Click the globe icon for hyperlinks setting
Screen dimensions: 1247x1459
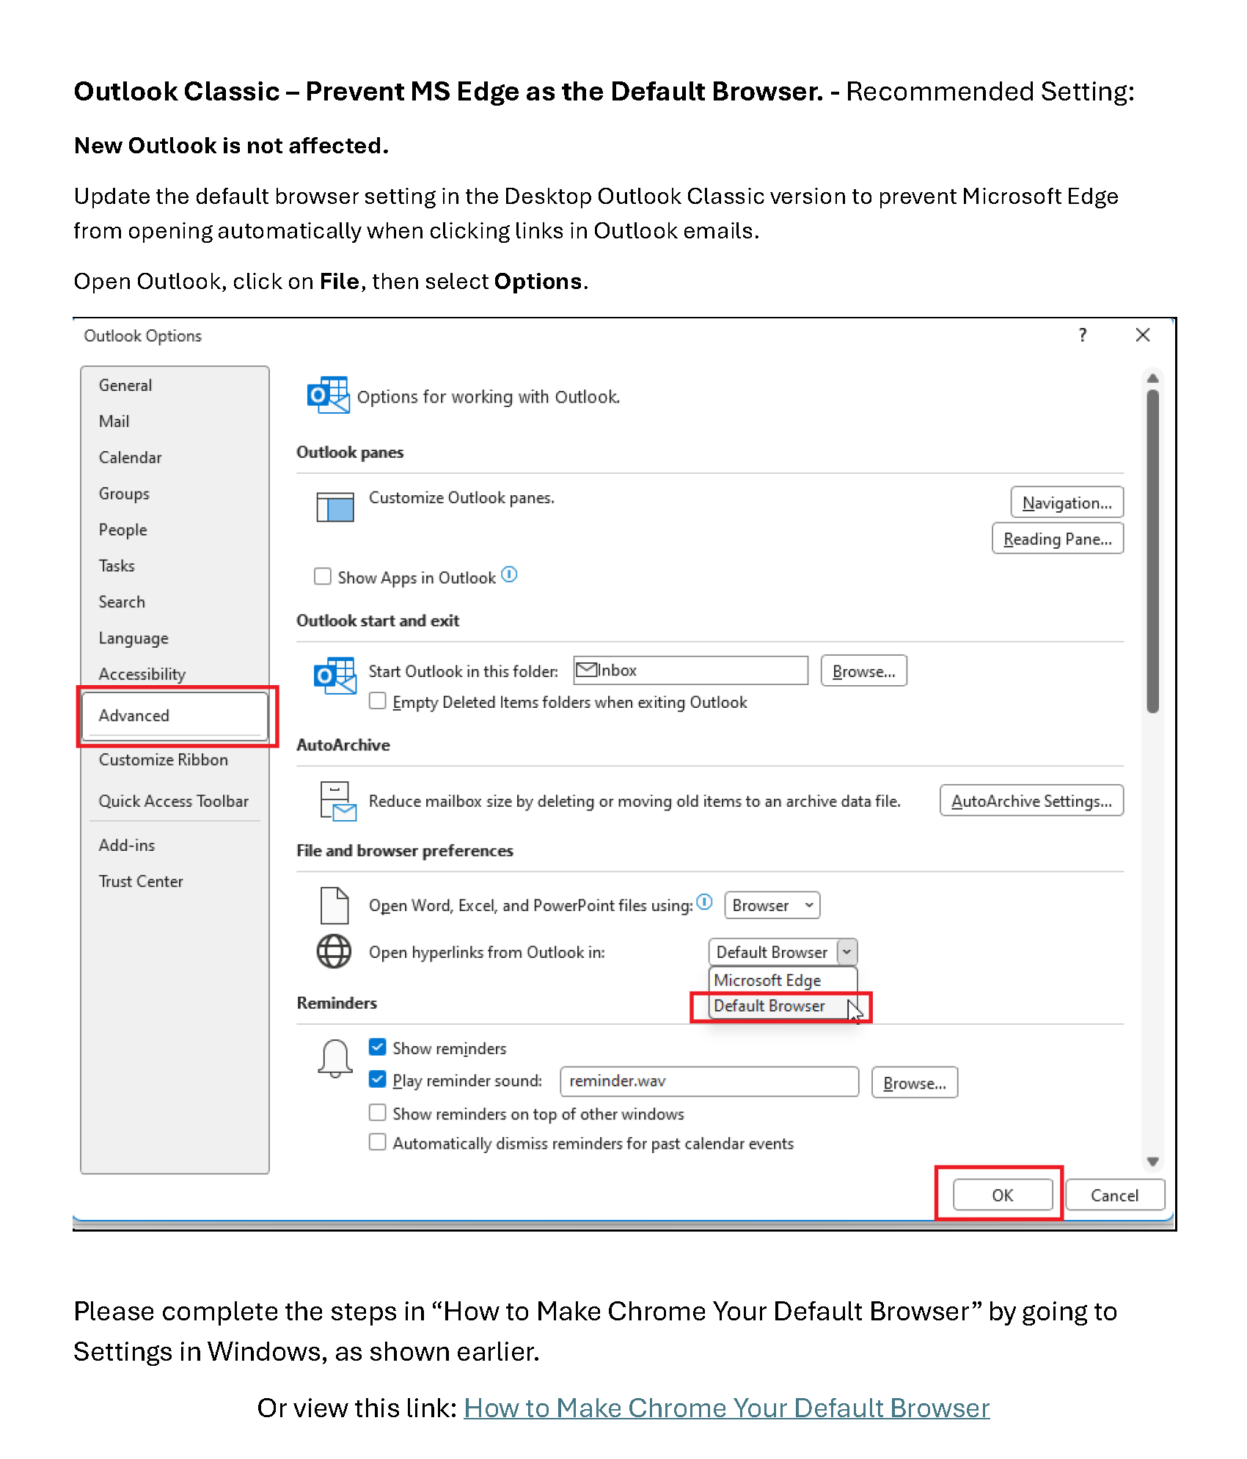334,951
